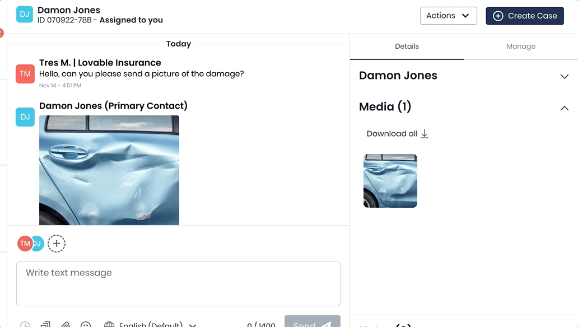Open the emoji picker

point(86,324)
